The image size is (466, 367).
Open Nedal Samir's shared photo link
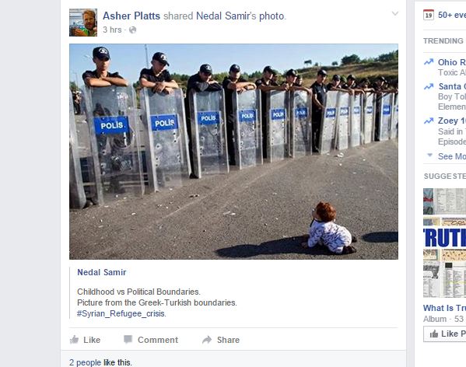point(240,16)
